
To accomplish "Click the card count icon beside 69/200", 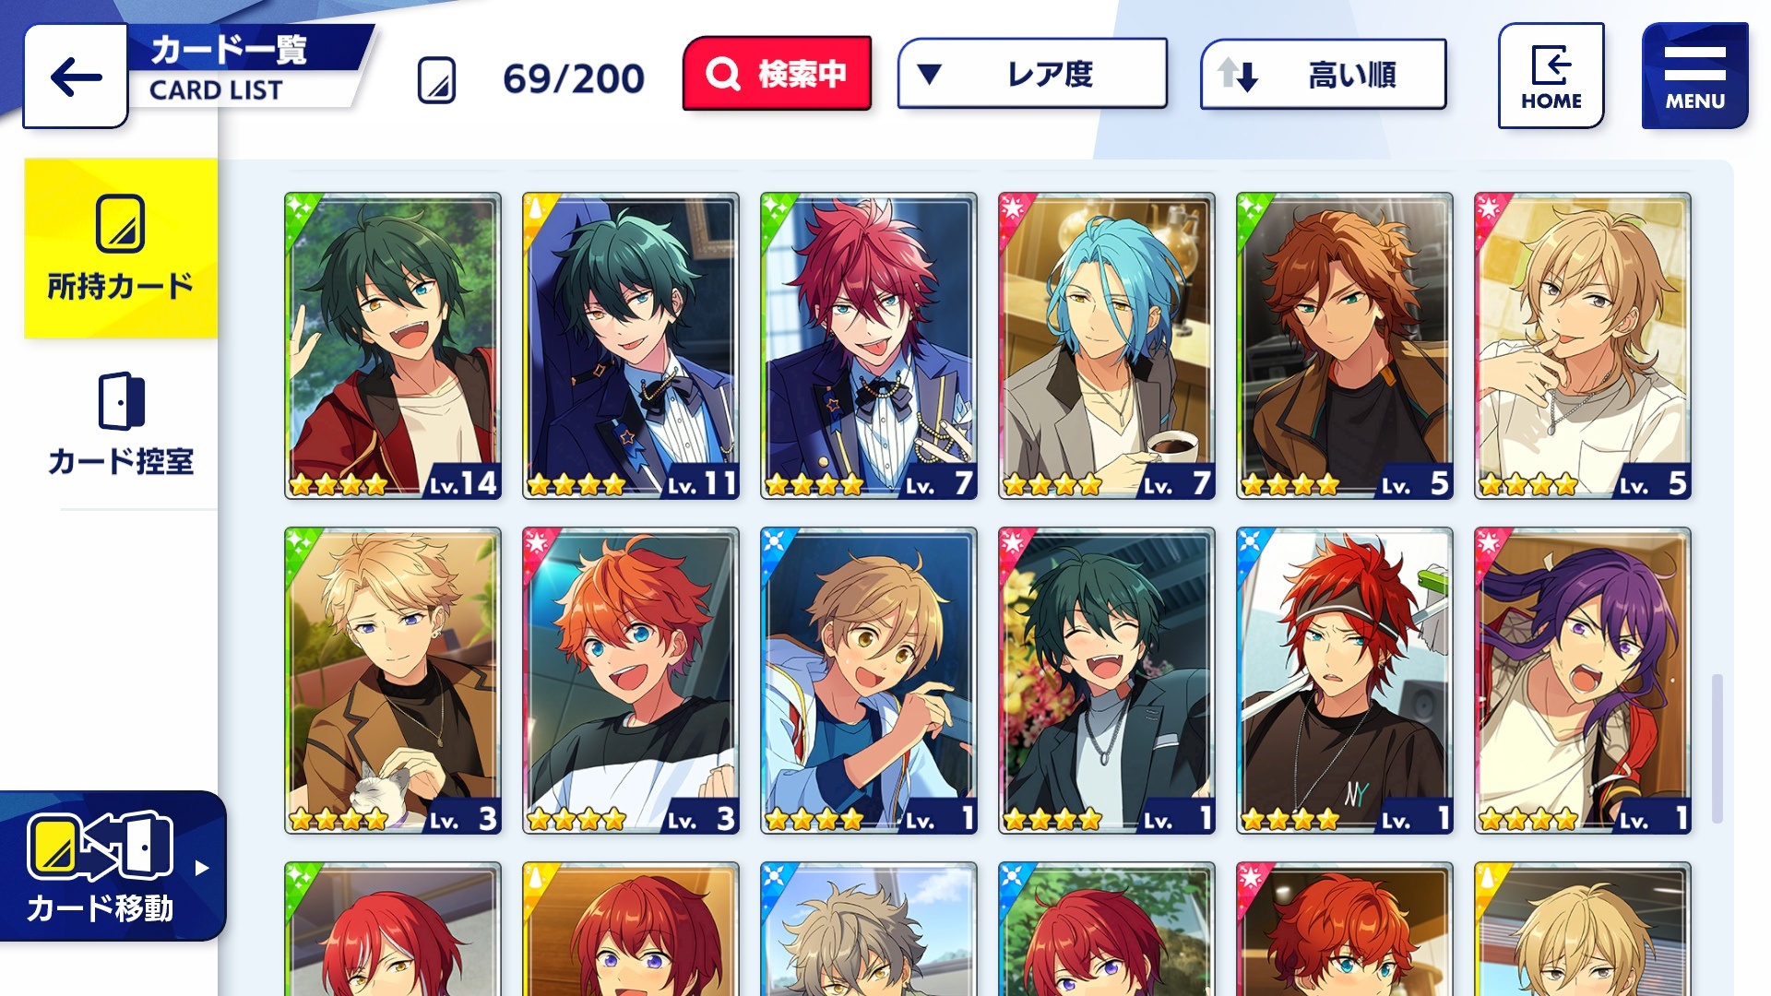I will click(436, 79).
